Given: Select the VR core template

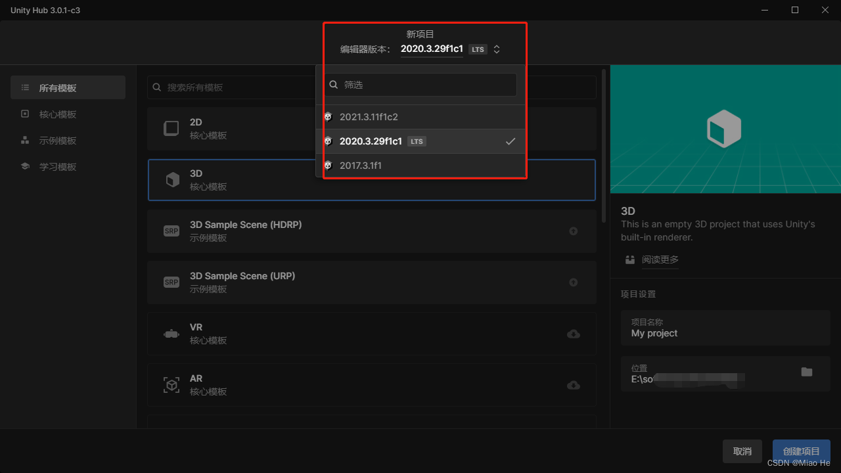Looking at the screenshot, I should point(372,333).
